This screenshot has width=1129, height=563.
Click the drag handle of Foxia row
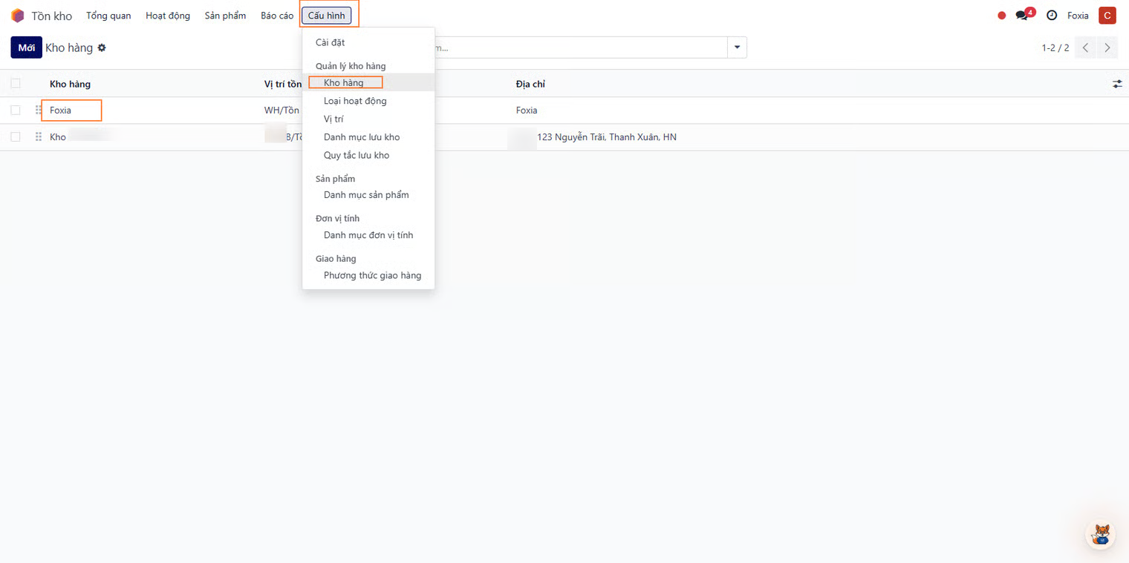pyautogui.click(x=39, y=111)
